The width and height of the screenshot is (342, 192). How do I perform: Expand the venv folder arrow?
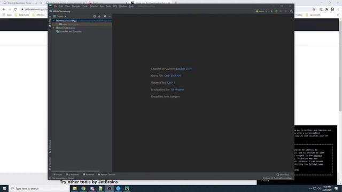pos(57,24)
